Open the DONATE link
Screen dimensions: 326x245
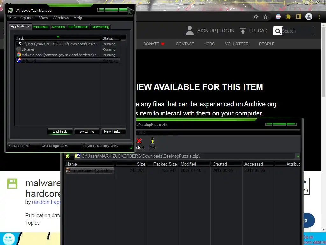154,44
